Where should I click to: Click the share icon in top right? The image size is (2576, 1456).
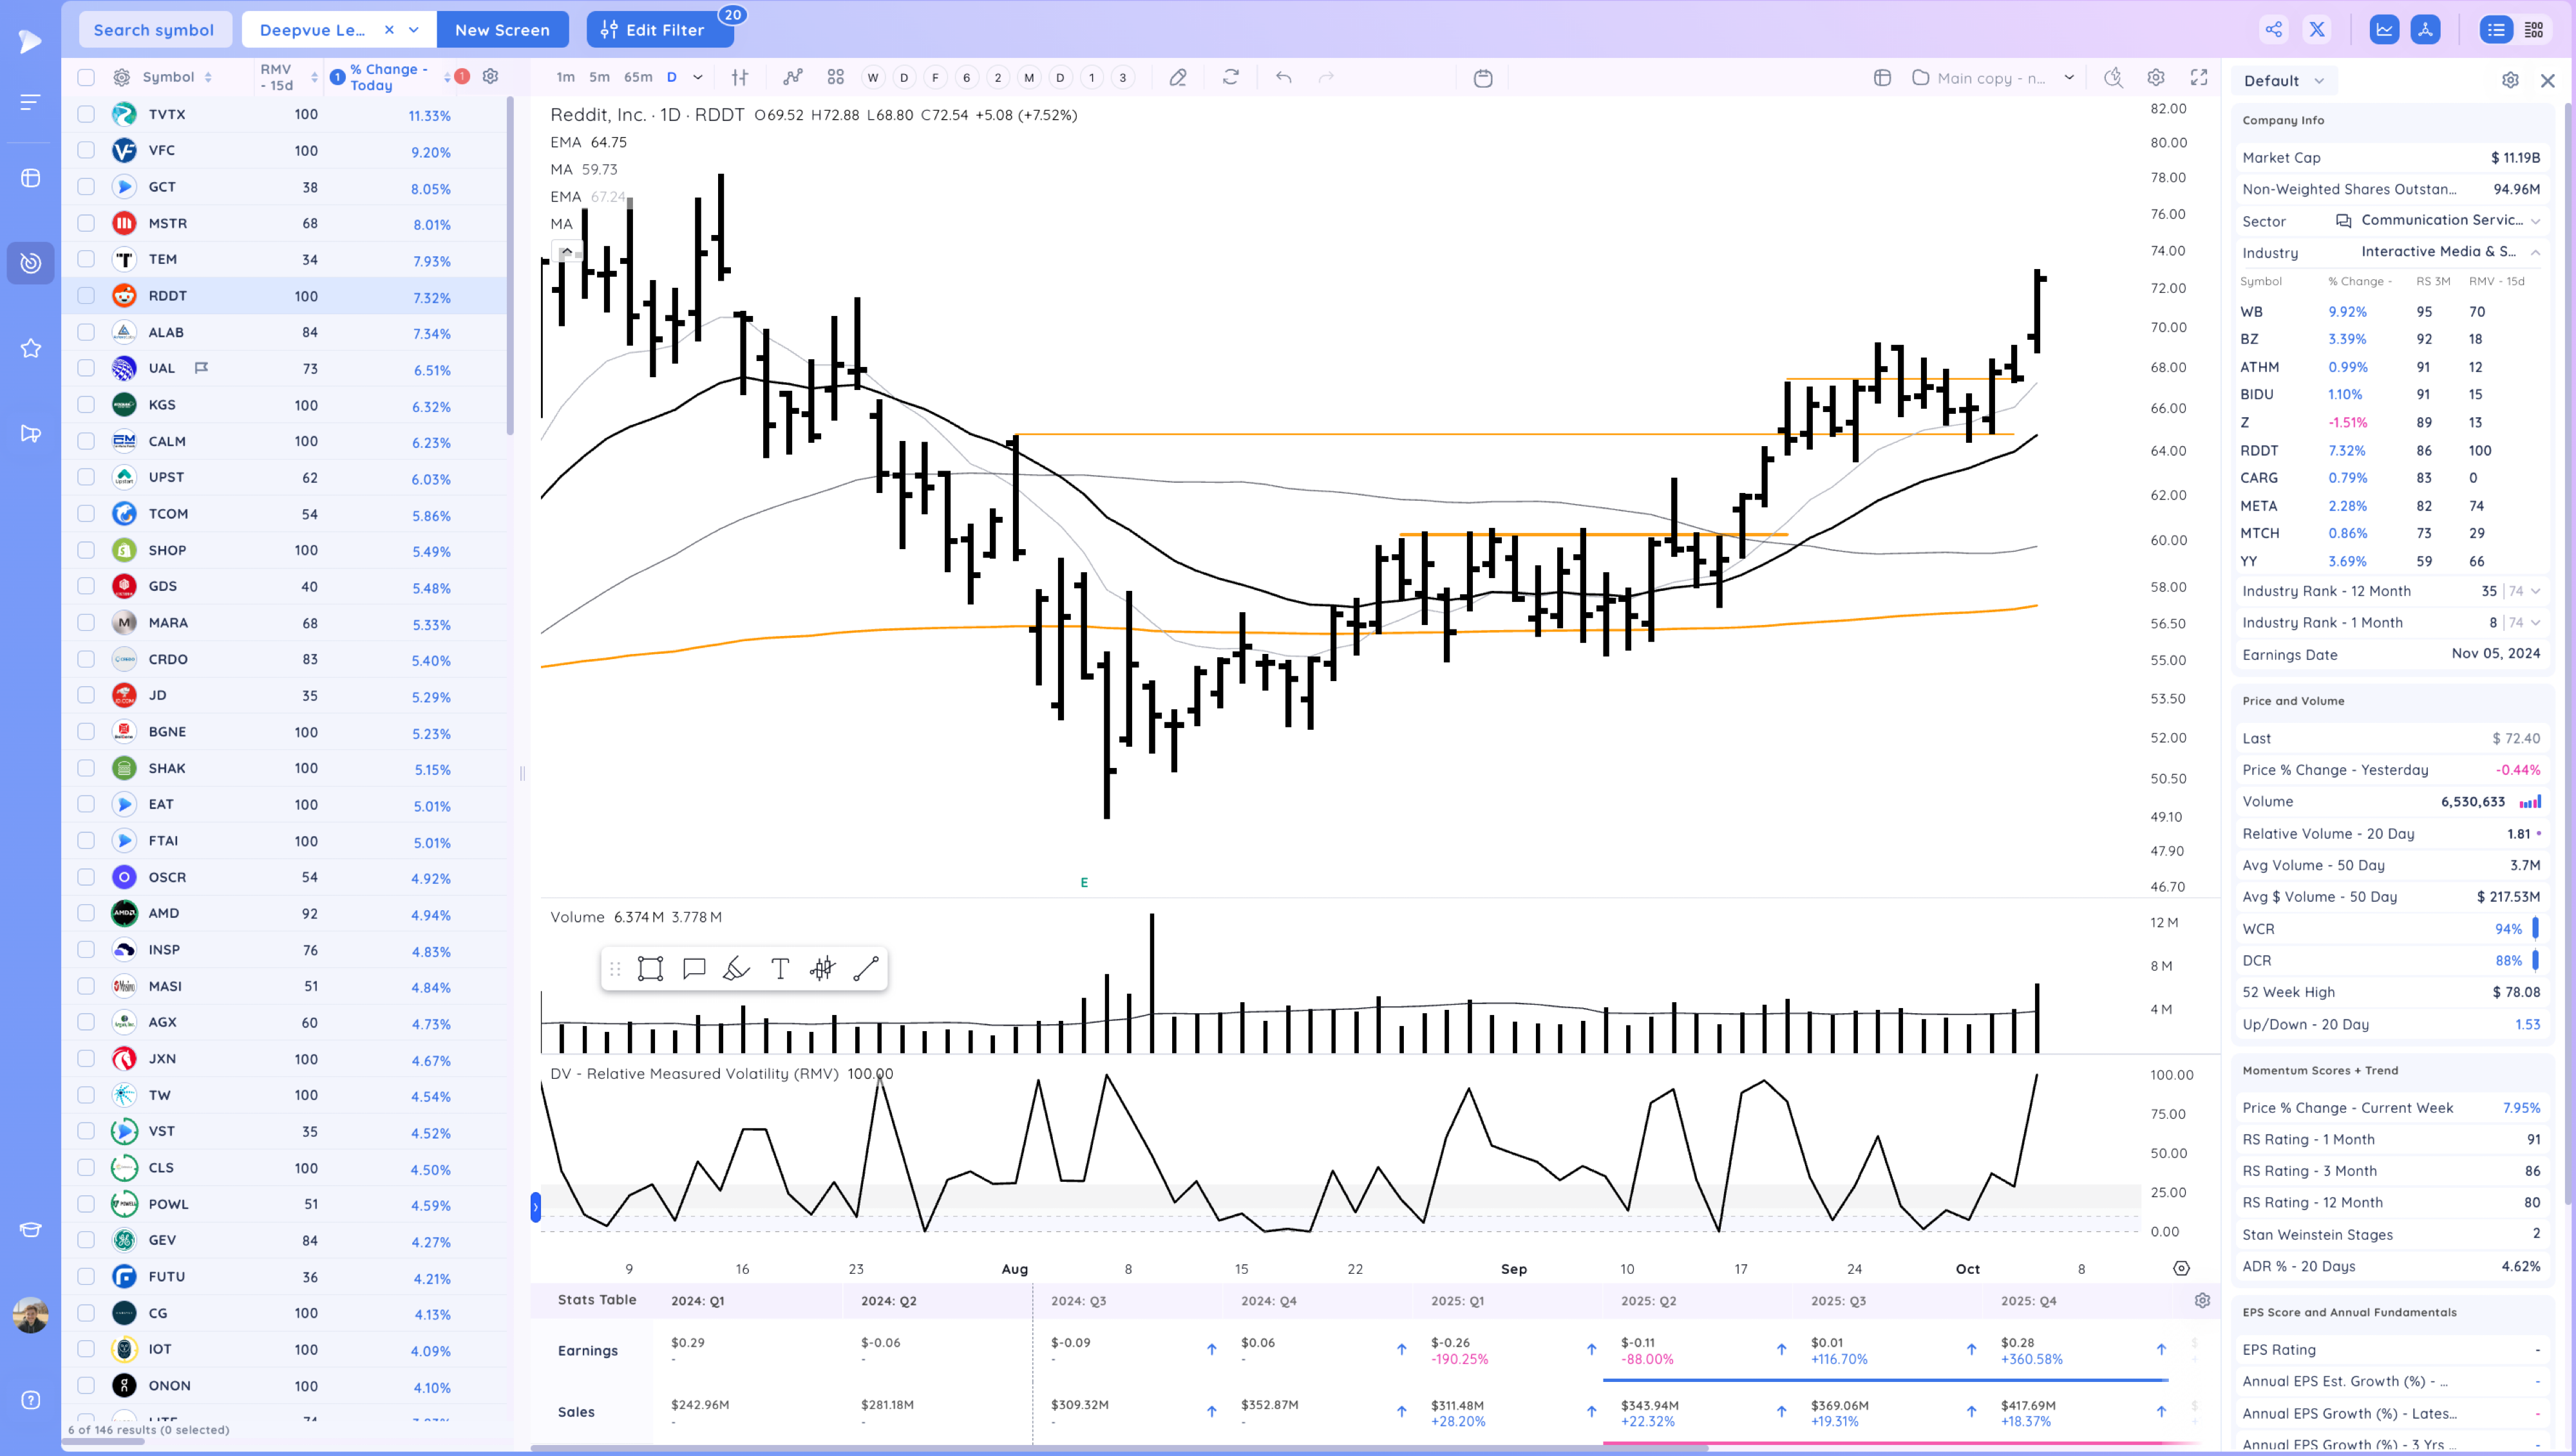(2273, 29)
